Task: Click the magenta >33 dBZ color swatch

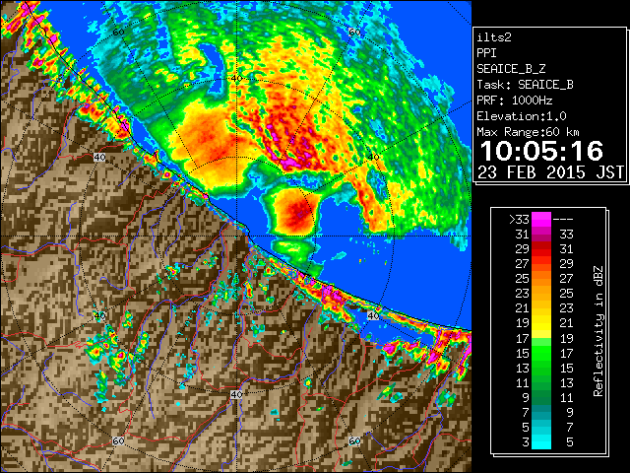Action: [x=541, y=220]
